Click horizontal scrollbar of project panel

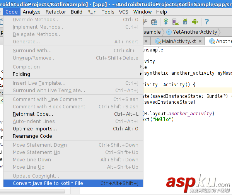(32, 191)
